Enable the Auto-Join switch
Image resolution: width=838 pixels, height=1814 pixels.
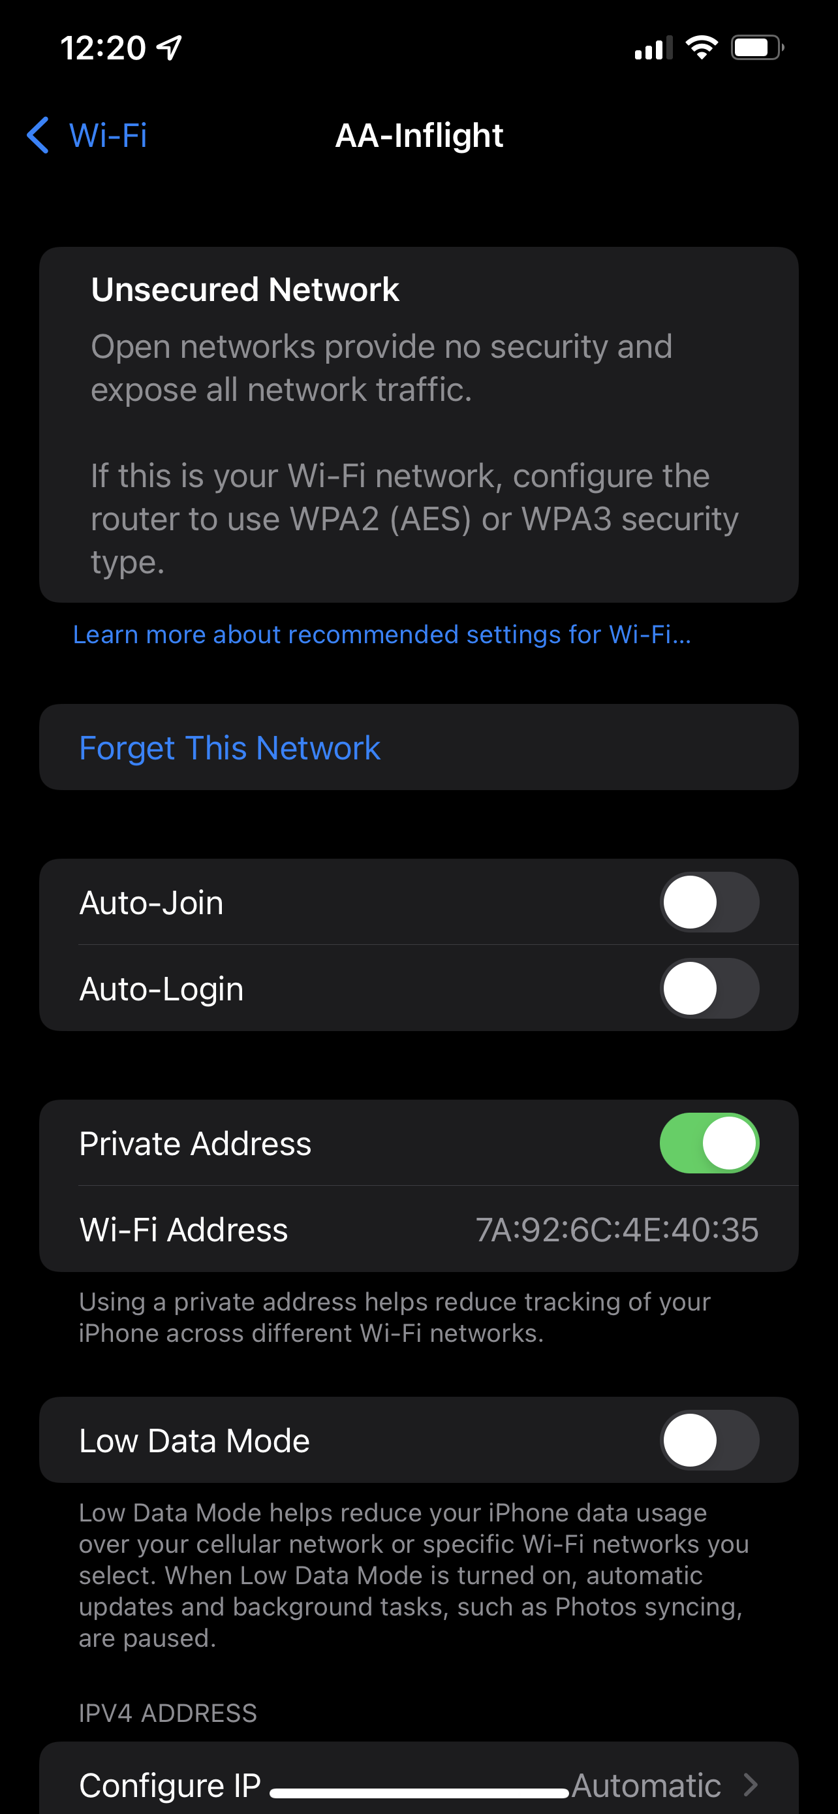coord(709,902)
